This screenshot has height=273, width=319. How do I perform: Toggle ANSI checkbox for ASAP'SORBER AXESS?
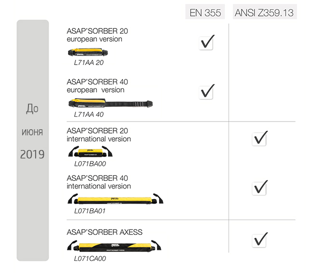pyautogui.click(x=260, y=239)
